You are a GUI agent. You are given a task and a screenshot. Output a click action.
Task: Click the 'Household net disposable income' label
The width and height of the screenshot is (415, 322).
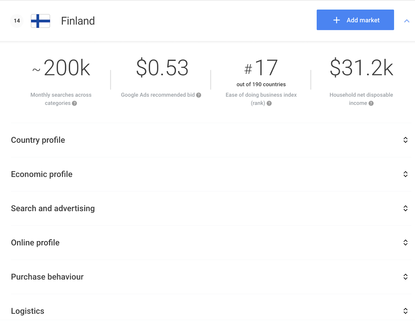pos(361,99)
